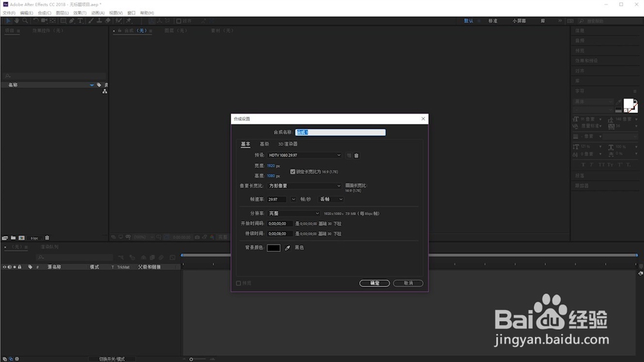Enable the Preview checkbox in dialog
Screen dimensions: 644x362
pyautogui.click(x=238, y=283)
